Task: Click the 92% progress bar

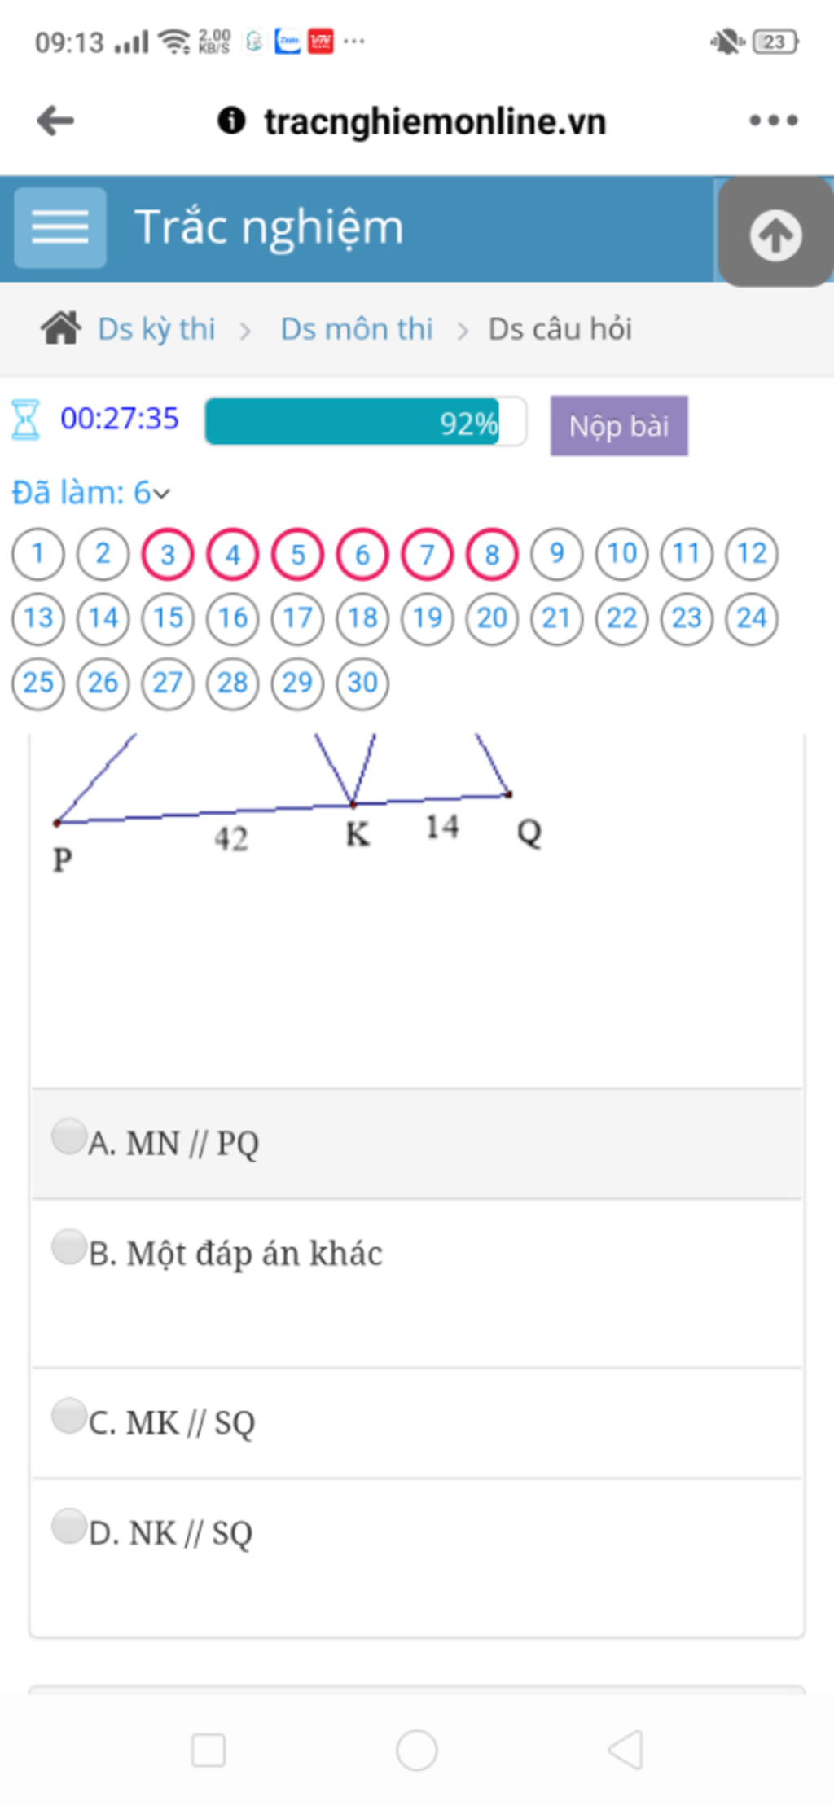Action: click(x=366, y=422)
